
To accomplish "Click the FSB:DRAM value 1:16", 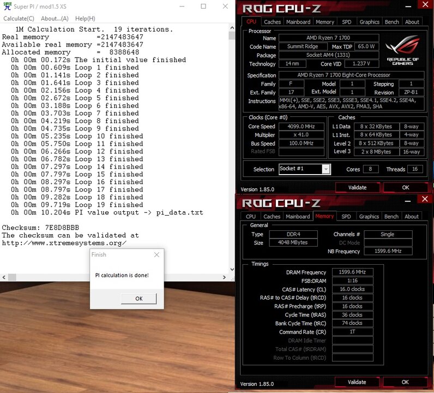I will [352, 281].
